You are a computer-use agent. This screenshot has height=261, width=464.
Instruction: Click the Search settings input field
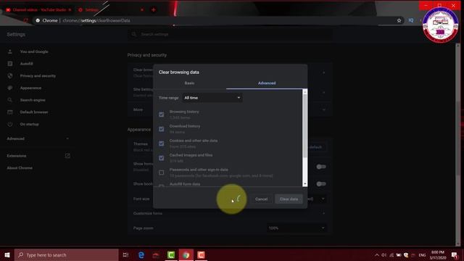tap(231, 34)
